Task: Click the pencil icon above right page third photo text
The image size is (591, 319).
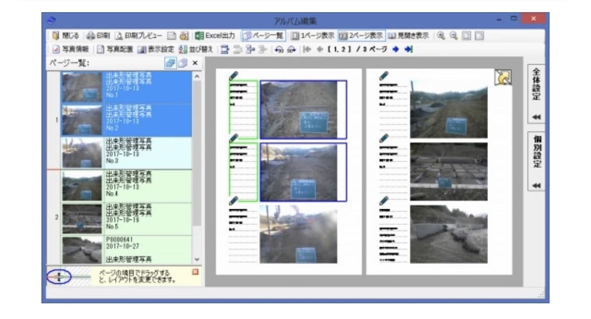Action: point(384,201)
